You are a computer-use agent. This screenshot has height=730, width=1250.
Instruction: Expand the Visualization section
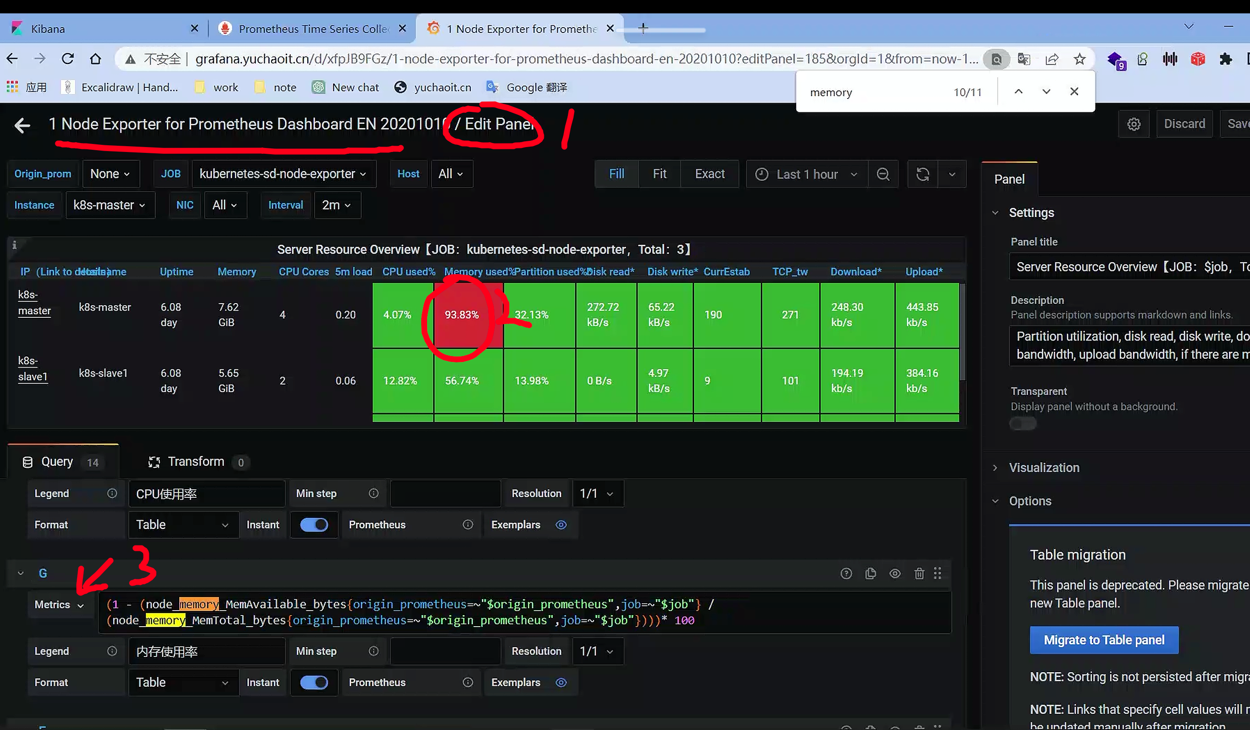coord(1044,468)
